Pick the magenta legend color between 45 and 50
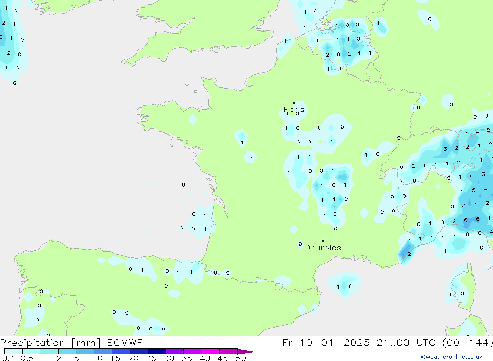 (x=228, y=352)
